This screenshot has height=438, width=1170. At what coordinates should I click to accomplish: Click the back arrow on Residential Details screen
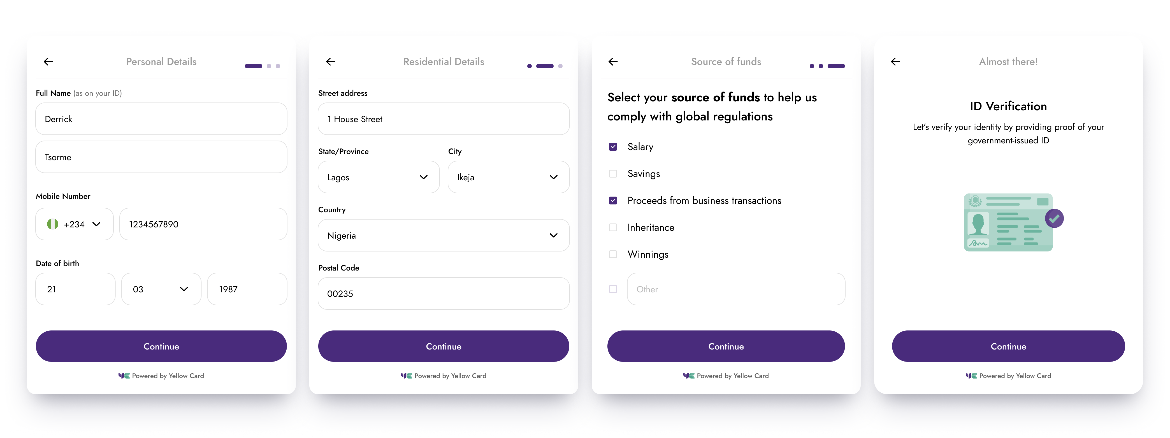331,62
